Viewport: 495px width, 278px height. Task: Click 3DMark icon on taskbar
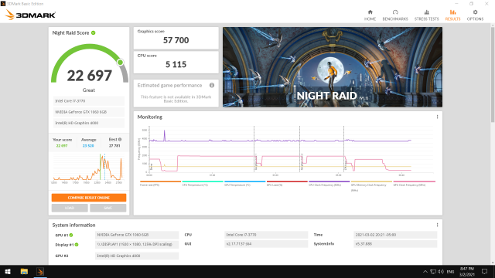point(40,271)
